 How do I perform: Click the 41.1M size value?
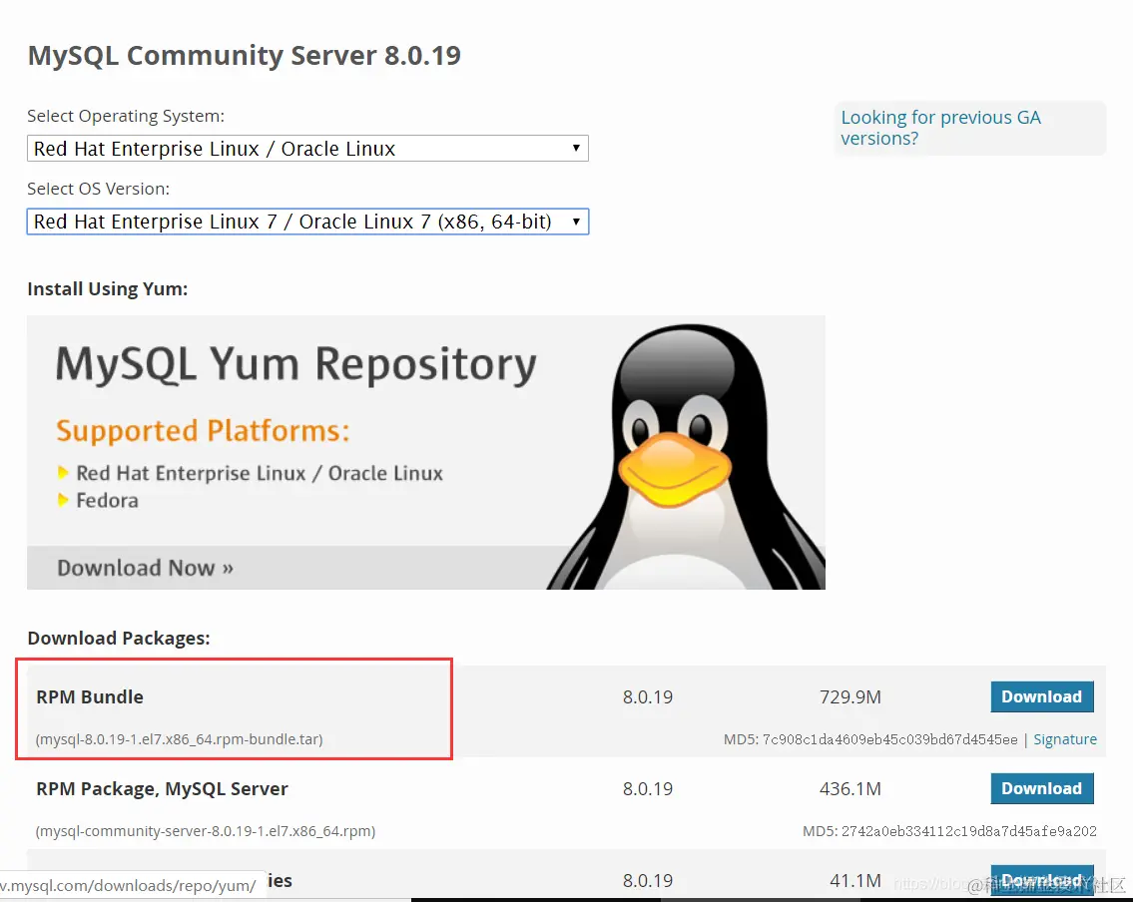pyautogui.click(x=855, y=880)
